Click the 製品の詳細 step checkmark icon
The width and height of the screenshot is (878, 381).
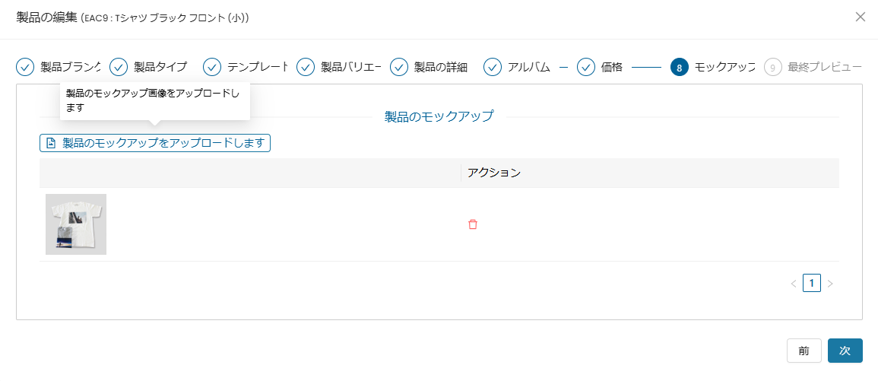click(399, 67)
